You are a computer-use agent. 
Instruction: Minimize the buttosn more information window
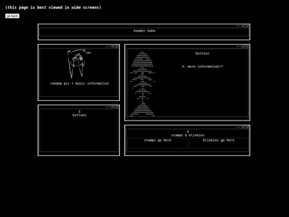click(239, 46)
